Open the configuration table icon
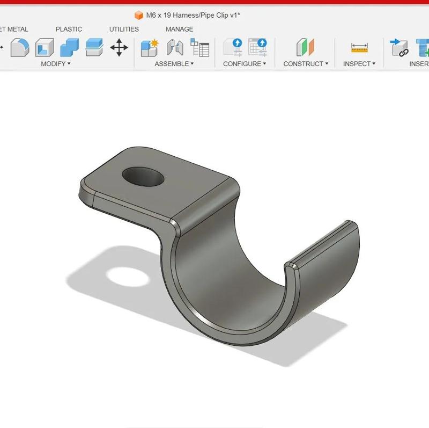 coord(258,47)
